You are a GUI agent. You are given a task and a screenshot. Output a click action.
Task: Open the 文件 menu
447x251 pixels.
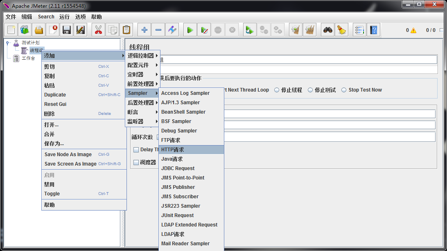11,17
